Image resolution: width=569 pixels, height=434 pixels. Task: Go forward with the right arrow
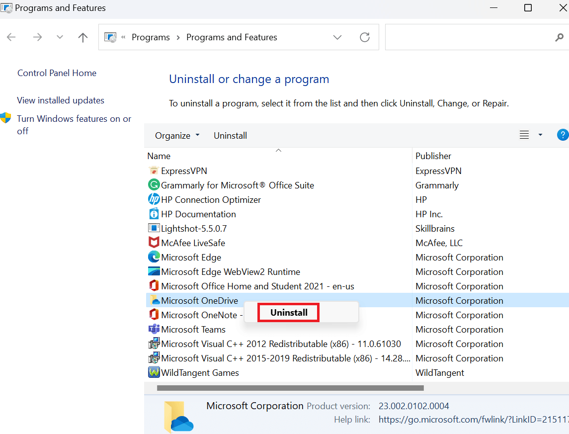coord(37,37)
